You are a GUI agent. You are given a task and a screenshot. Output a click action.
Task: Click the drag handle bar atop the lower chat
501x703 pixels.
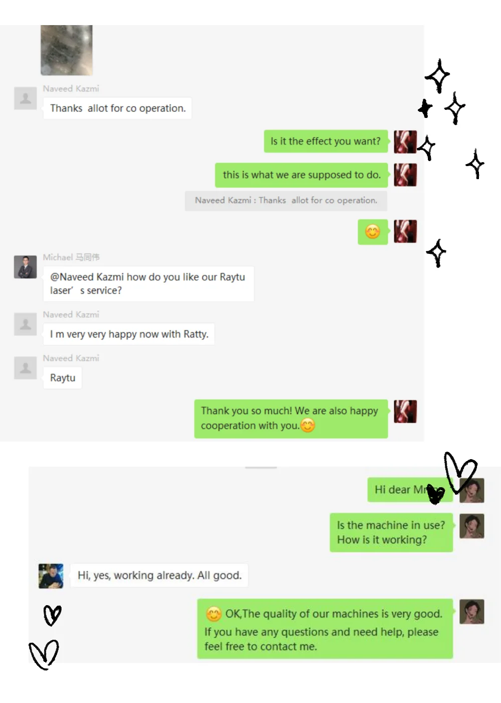pos(261,468)
